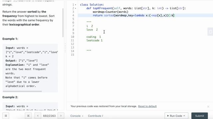Viewport: 213px width, 119px height.
Task: Open the Run Code options caret
Action: coord(184,116)
